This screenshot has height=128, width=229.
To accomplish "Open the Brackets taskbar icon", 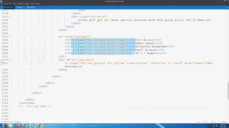I will click(x=33, y=126).
